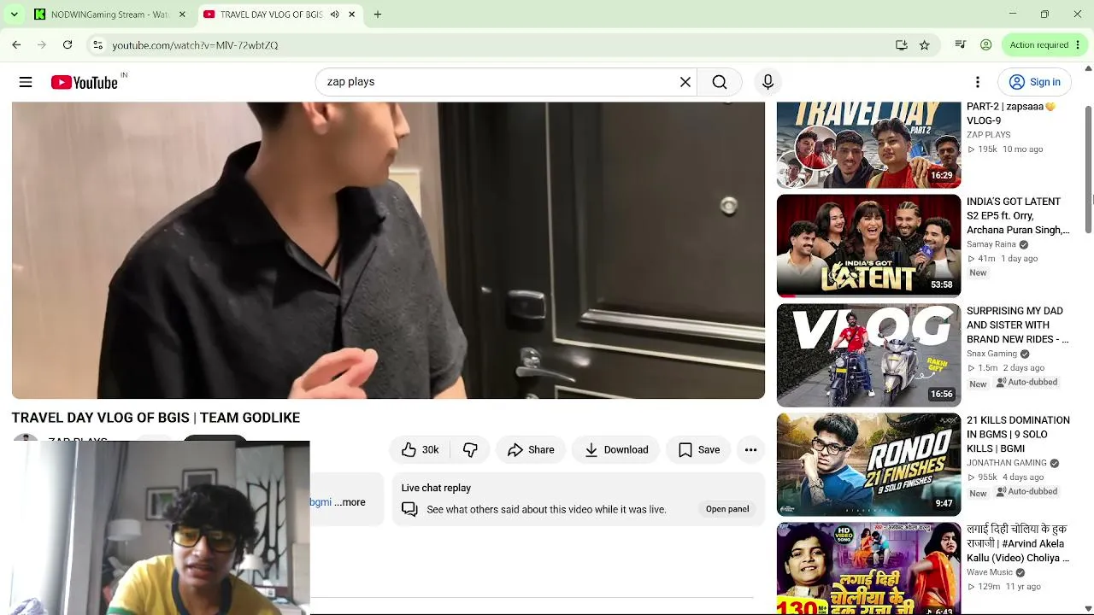Screen dimensions: 1094x615
Task: Open the Chrome three-dot menu
Action: (1079, 44)
